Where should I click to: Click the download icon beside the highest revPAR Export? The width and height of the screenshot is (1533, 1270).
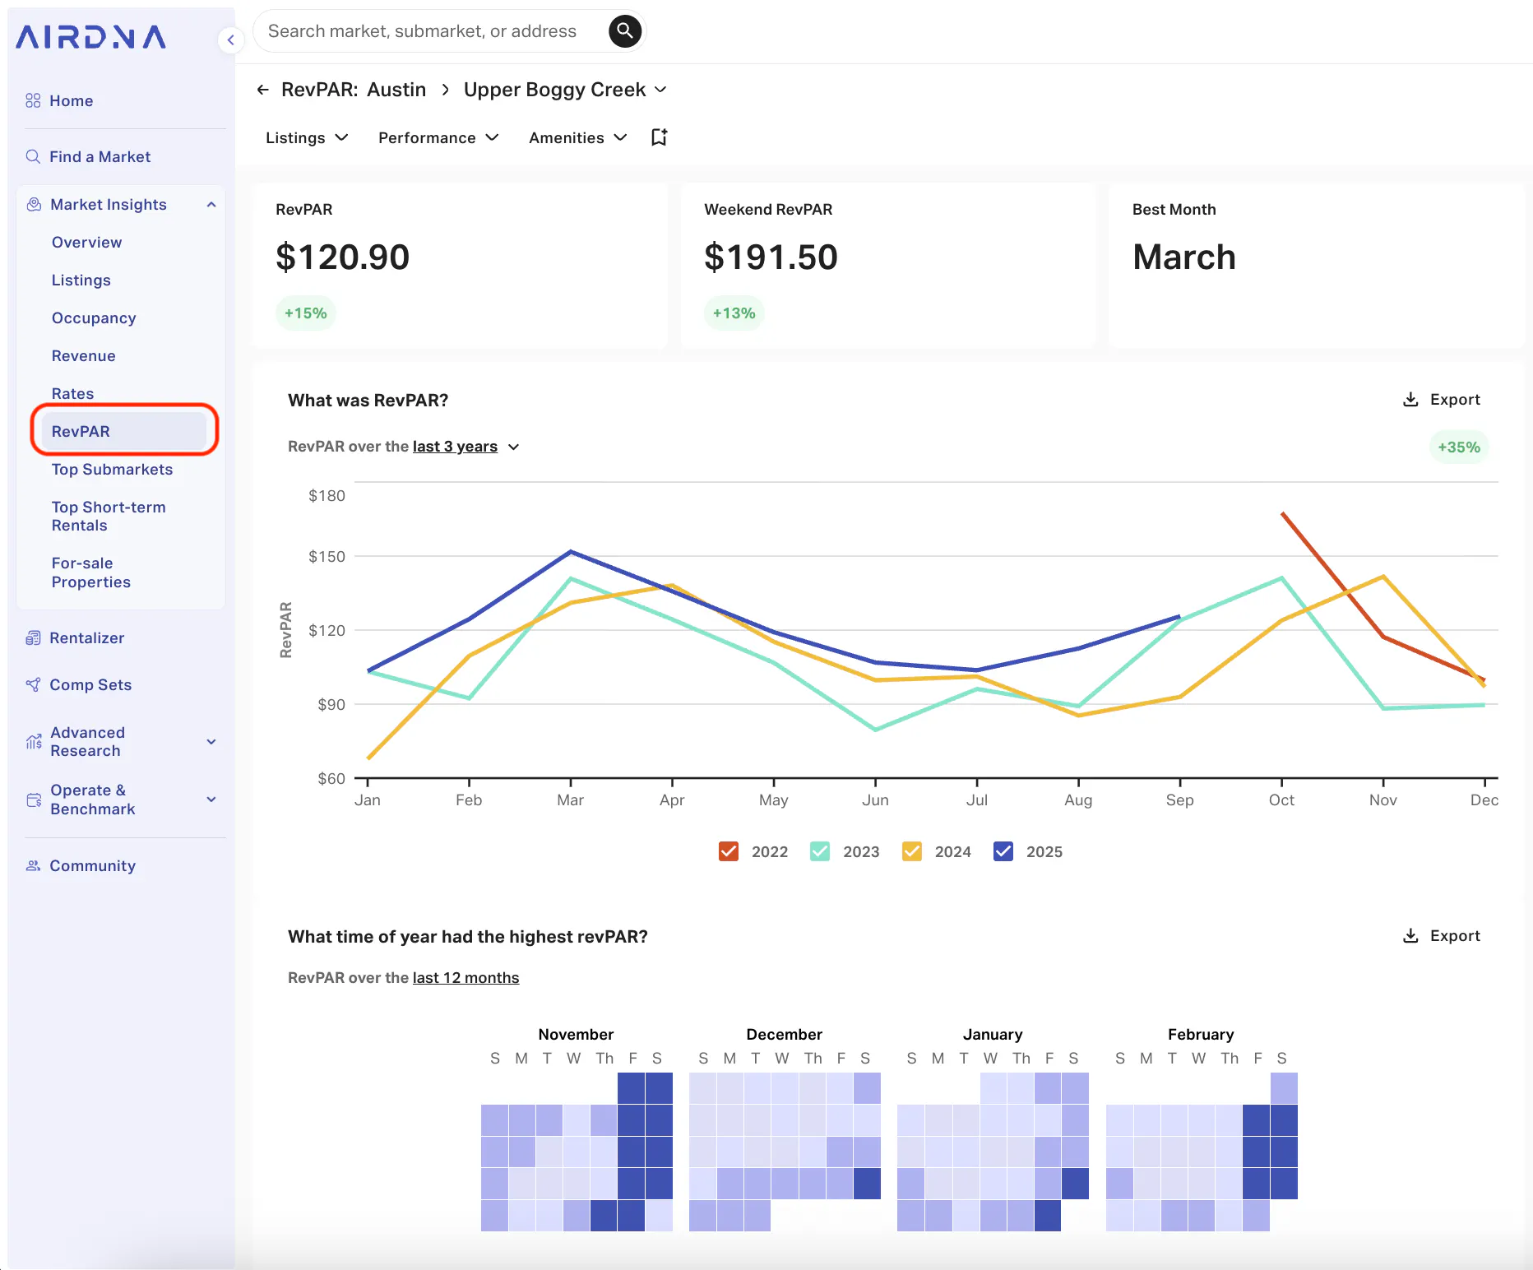1410,936
